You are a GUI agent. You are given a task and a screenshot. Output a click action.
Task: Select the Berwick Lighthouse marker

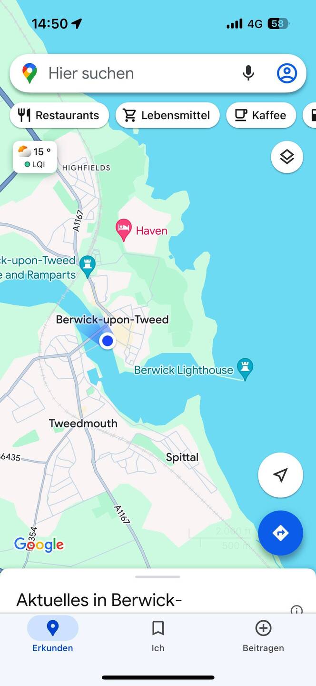245,369
